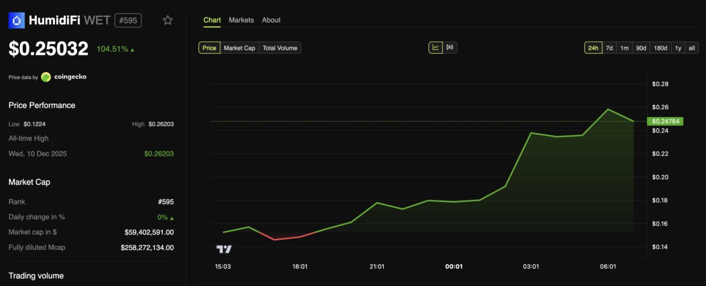Click the green arrow beside 104.51%
Screen dimensions: 706x286
[133, 49]
